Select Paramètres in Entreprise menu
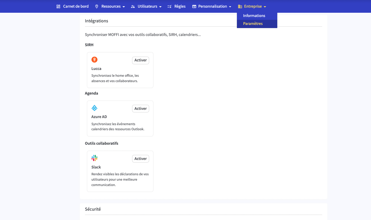Screen dimensions: 371x220 click(257, 24)
